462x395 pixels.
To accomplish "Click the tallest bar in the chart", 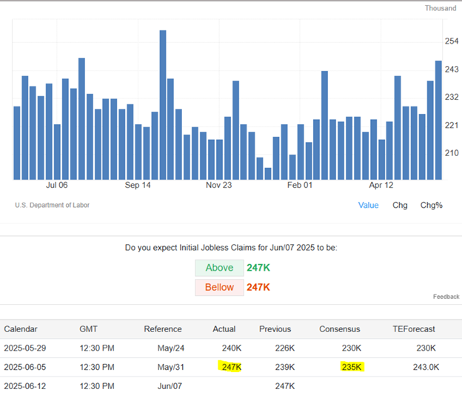I will pyautogui.click(x=163, y=105).
